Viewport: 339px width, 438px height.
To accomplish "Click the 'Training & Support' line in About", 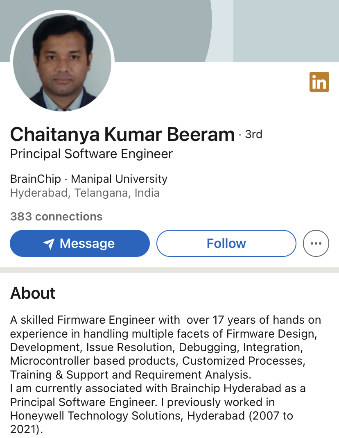I will [129, 374].
